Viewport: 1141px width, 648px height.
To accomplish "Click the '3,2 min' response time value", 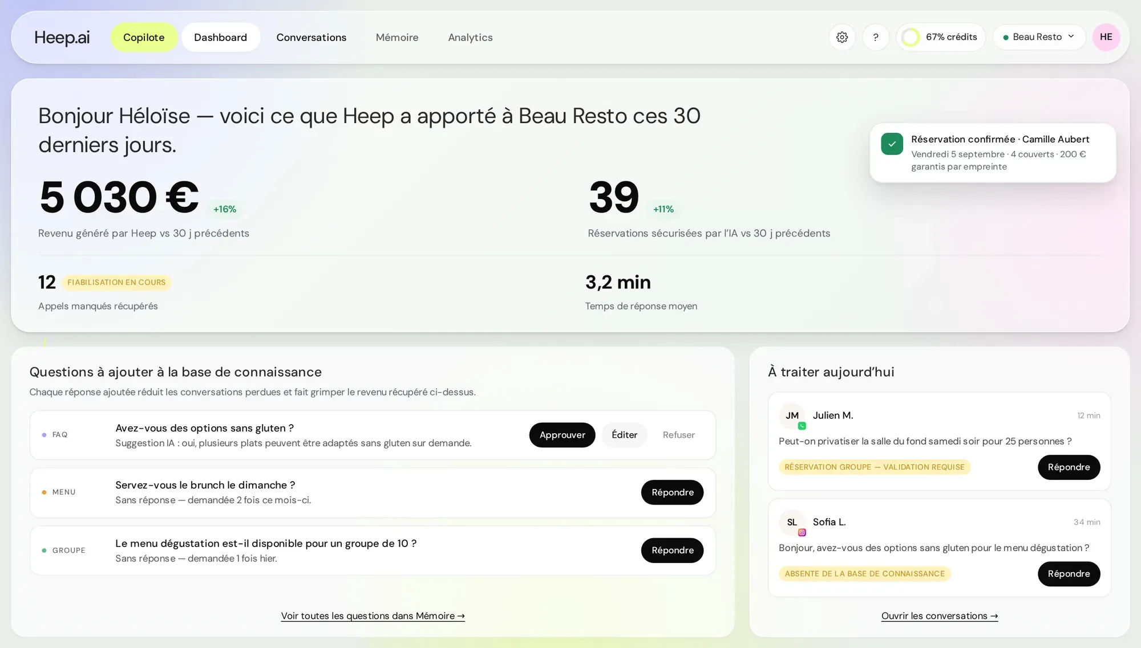I will 618,283.
